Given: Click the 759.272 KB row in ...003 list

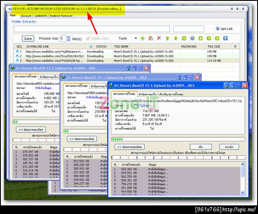Looking at the screenshot, I should [176, 184].
